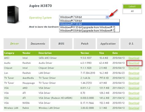Click the Description column header
This screenshot has height=112, width=145.
[45, 53]
